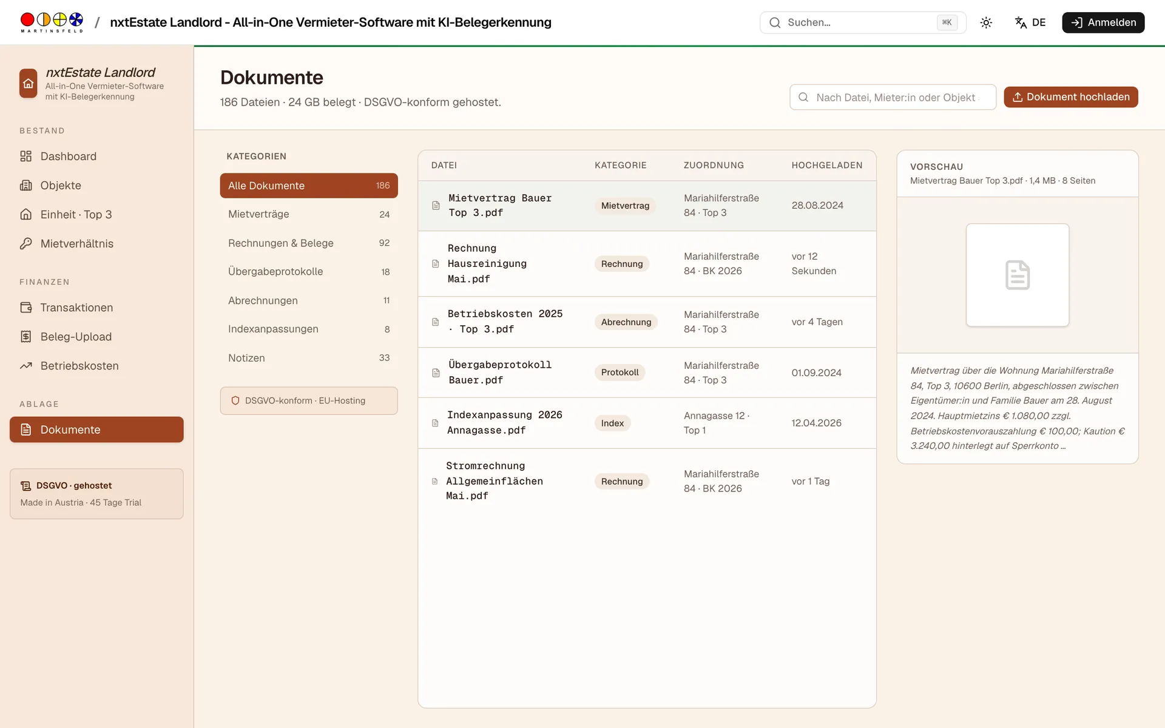1165x728 pixels.
Task: Open Rechnung Hausreinigung Mai.pdf row
Action: point(647,264)
